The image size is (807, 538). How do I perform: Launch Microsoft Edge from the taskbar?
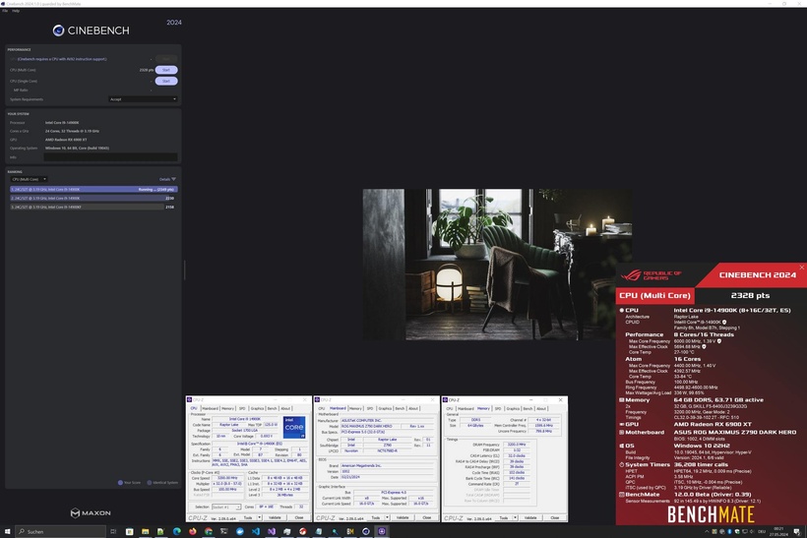pyautogui.click(x=176, y=531)
